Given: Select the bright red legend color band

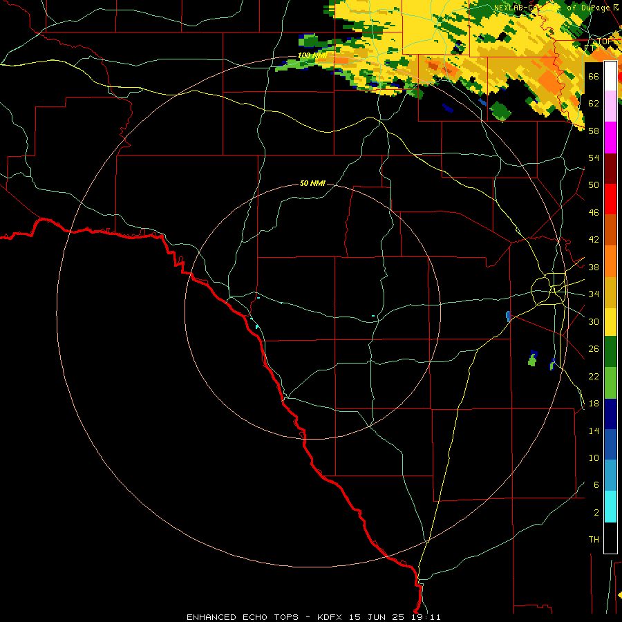Looking at the screenshot, I should pos(610,199).
